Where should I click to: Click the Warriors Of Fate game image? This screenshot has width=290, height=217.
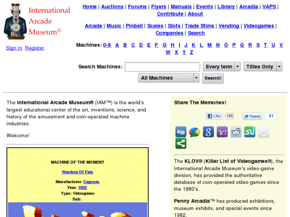[77, 209]
